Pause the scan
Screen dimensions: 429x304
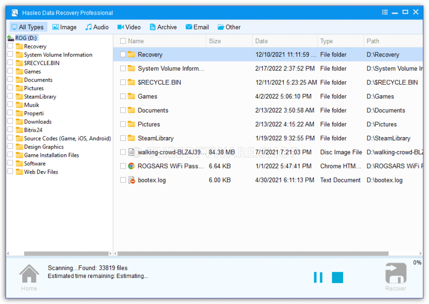(318, 277)
